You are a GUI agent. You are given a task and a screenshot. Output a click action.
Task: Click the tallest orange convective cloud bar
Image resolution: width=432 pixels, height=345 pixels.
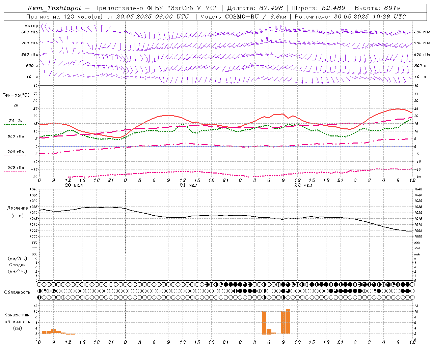[x=288, y=321]
